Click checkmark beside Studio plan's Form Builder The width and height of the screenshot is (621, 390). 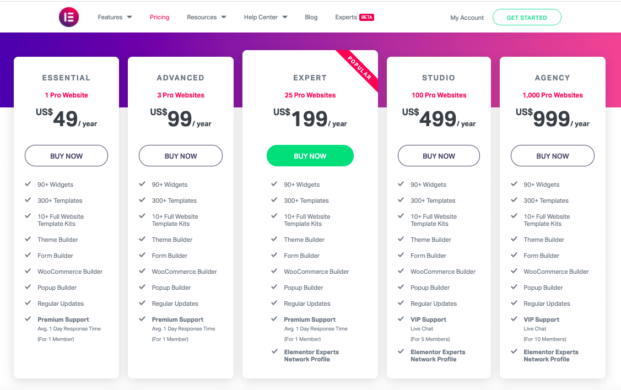[401, 255]
